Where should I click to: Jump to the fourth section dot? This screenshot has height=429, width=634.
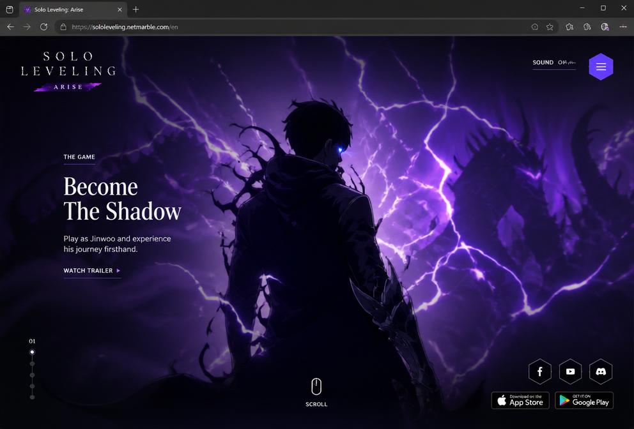pos(33,386)
